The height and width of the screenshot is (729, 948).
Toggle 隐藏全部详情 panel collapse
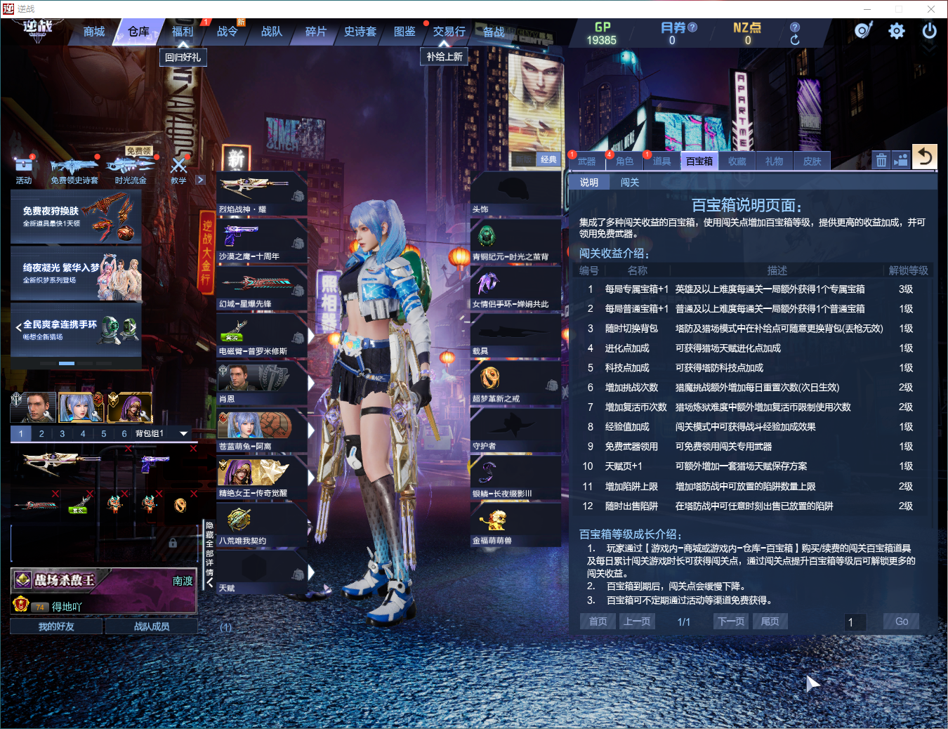(x=209, y=555)
